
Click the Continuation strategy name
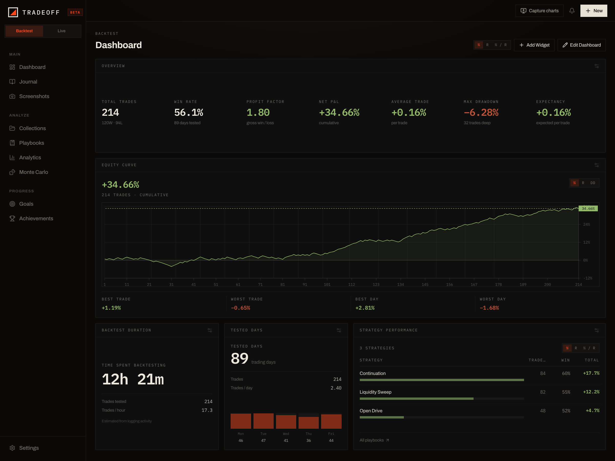pos(373,373)
